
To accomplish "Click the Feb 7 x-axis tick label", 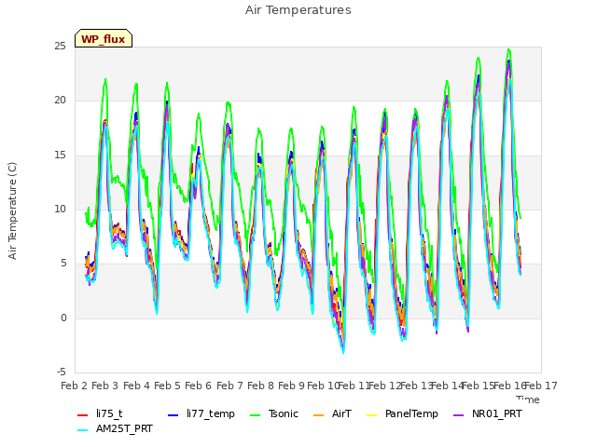I will 229,386.
